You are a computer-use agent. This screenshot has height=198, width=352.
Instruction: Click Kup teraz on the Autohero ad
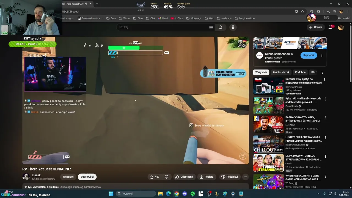tap(309, 55)
